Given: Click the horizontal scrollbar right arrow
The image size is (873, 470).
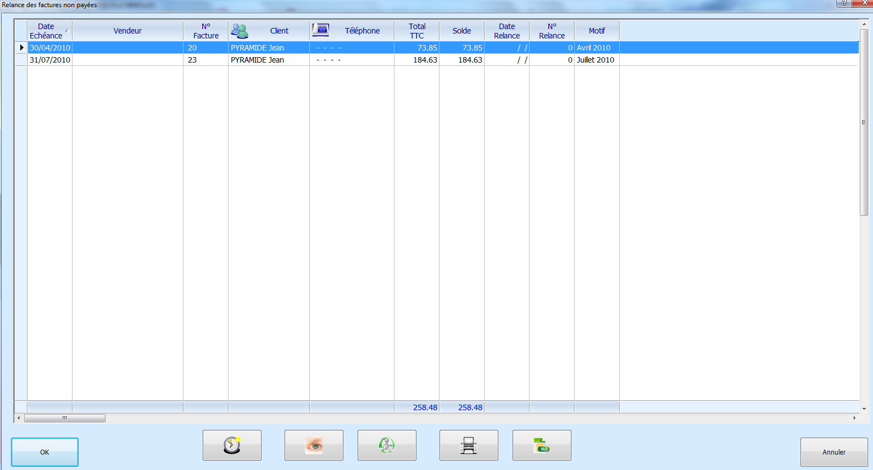Looking at the screenshot, I should coord(854,418).
